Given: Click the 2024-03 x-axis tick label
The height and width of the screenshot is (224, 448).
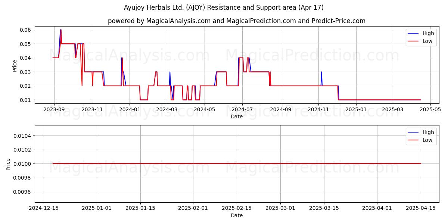Looking at the screenshot, I should pos(167,110).
